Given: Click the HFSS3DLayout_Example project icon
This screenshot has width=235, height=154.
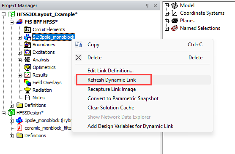Looking at the screenshot, I should (11, 14).
